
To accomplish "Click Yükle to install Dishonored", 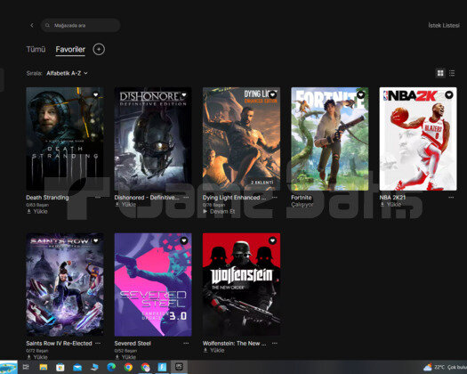I will (x=125, y=205).
